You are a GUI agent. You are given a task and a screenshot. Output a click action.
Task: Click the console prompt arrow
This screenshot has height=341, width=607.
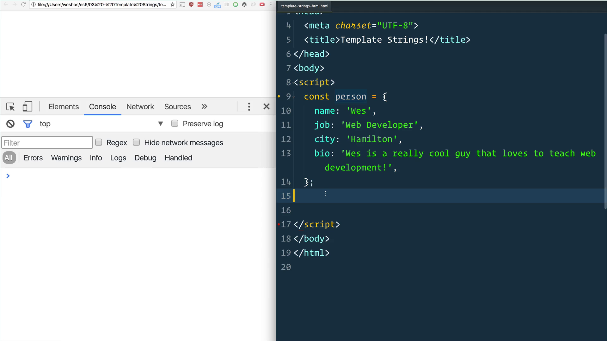point(8,176)
